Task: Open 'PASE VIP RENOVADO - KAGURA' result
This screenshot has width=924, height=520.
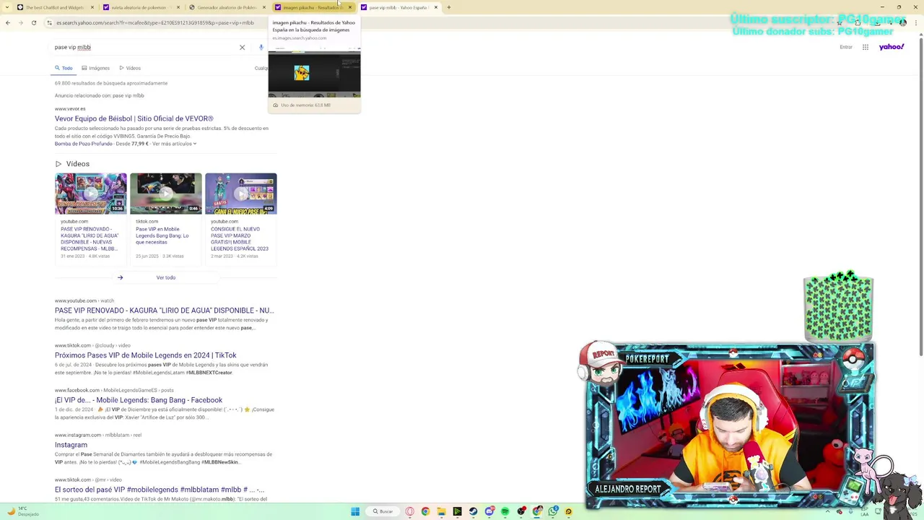Action: click(x=164, y=311)
